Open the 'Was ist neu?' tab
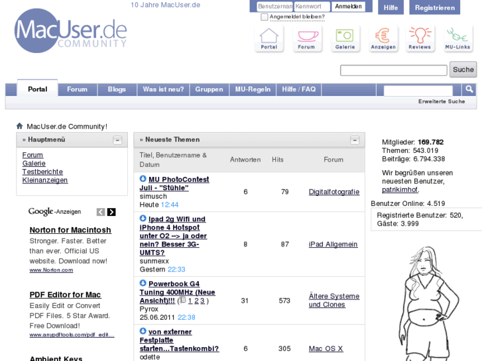This screenshot has width=482, height=361. (x=163, y=89)
